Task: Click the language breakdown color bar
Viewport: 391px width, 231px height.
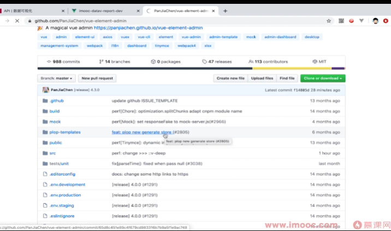Action: coord(191,68)
